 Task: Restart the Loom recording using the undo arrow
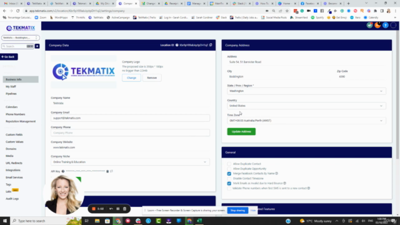point(111,209)
